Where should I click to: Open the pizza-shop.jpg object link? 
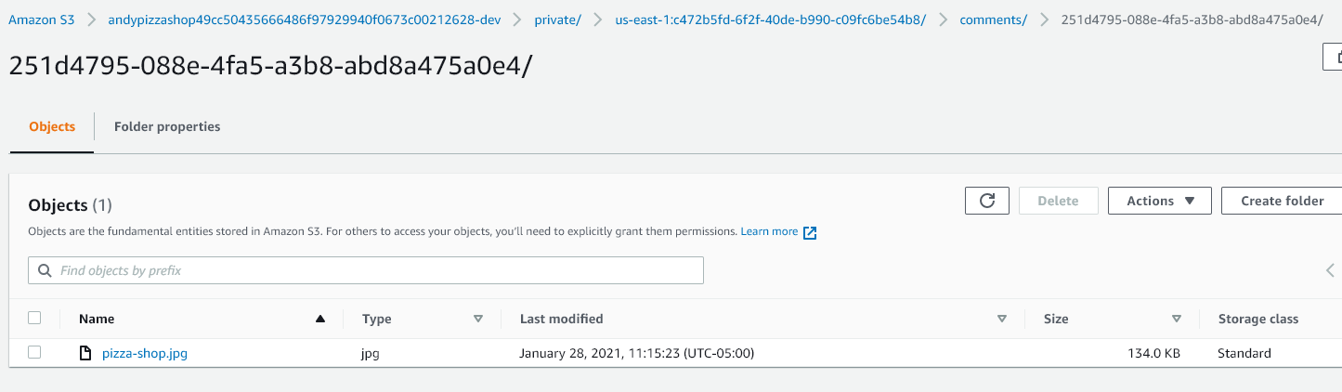145,353
